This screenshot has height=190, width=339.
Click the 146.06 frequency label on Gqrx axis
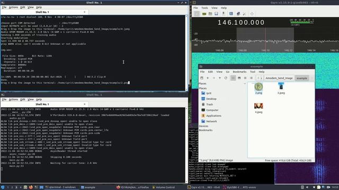click(x=219, y=51)
